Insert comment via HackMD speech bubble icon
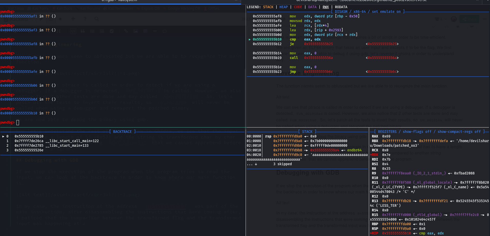 click(165, 31)
